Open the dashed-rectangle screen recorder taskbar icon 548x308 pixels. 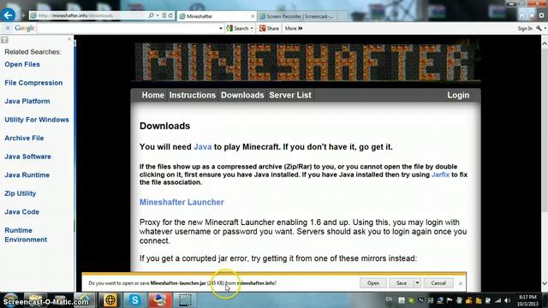pos(185,300)
